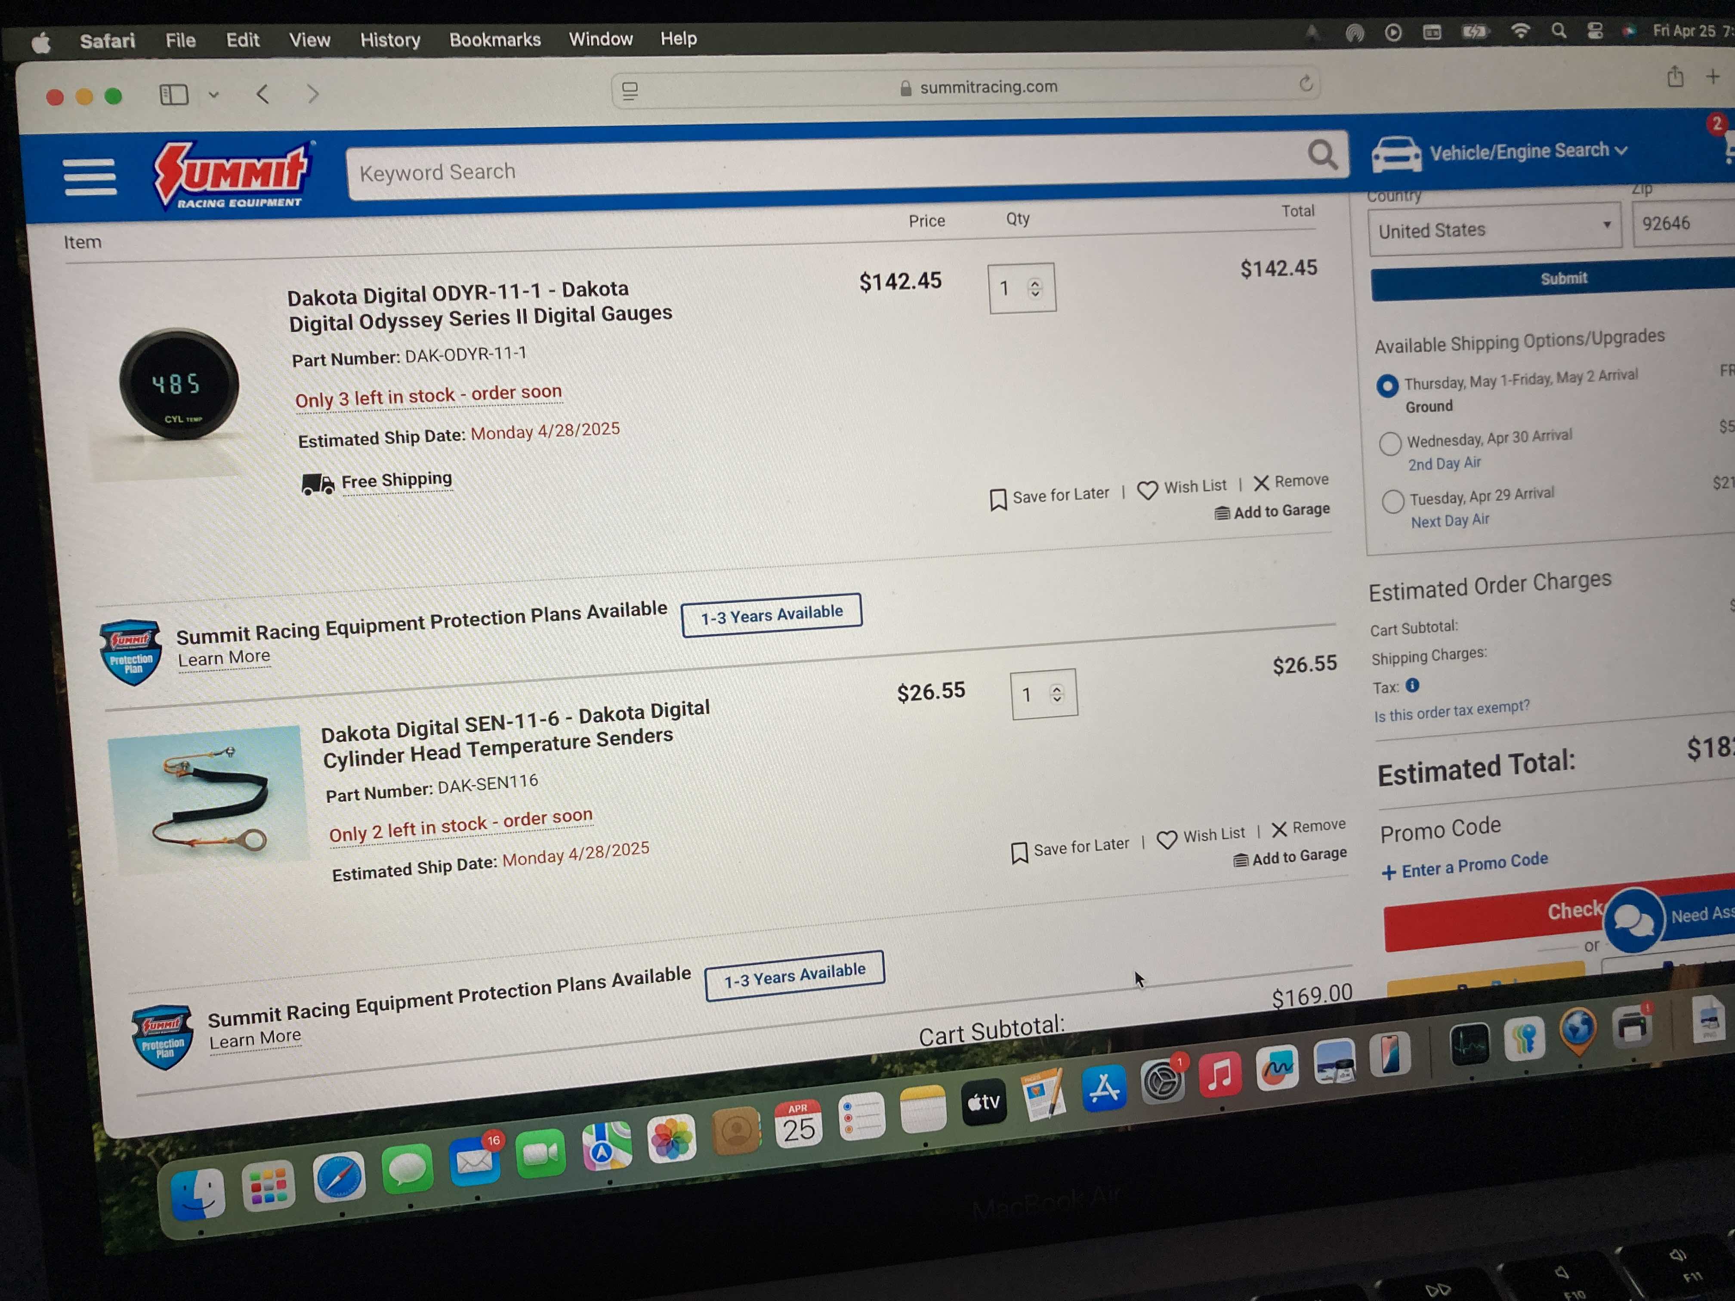Click the Tax info icon
Image resolution: width=1735 pixels, height=1301 pixels.
pos(1412,685)
